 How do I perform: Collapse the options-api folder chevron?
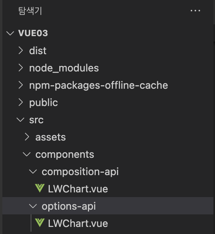(33, 206)
